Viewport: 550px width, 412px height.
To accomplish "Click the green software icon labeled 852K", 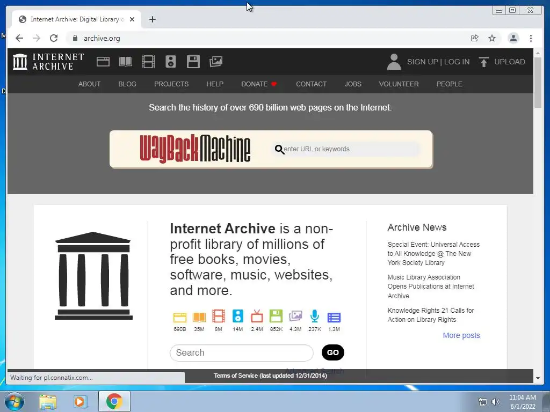I will pyautogui.click(x=276, y=317).
